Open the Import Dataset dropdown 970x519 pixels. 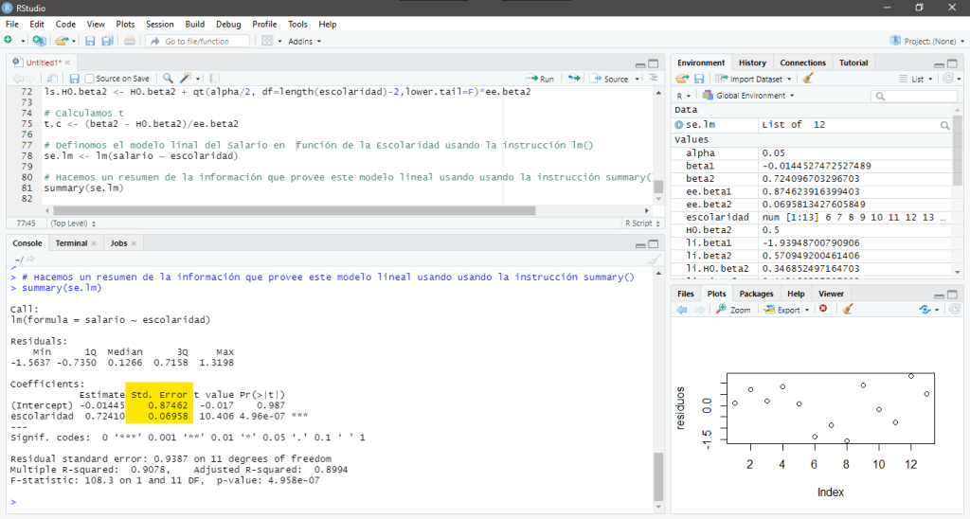[754, 79]
